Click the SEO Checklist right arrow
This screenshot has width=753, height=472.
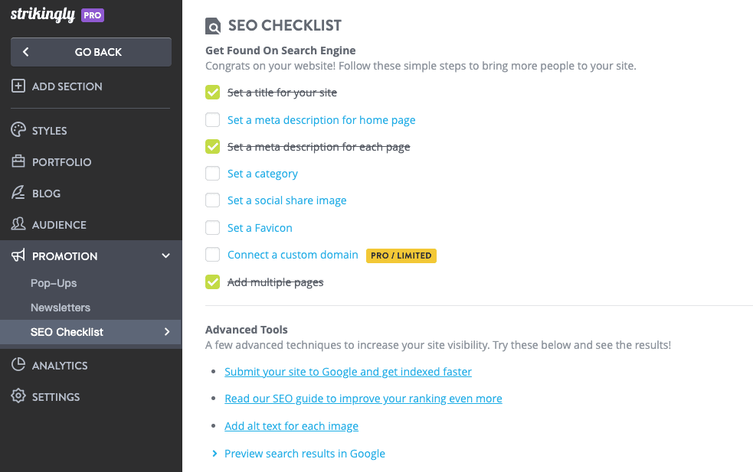click(167, 332)
